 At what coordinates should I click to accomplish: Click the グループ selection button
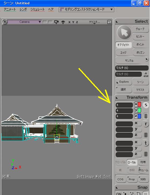click(140, 29)
